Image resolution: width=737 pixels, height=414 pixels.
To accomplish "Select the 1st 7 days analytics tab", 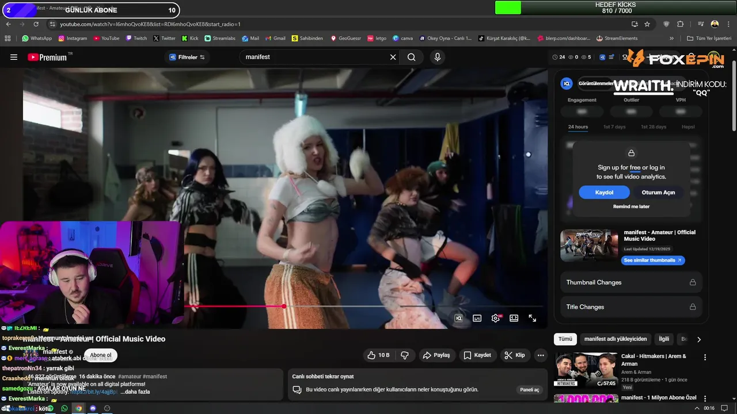I will (614, 126).
